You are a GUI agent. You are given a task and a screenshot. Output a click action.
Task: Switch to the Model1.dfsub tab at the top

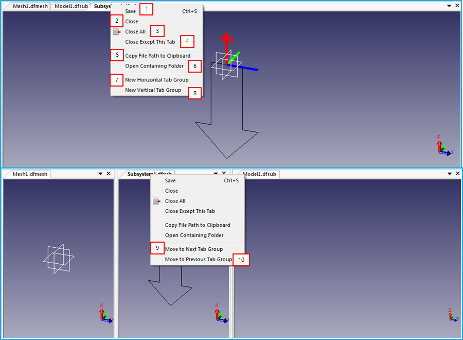tap(70, 6)
